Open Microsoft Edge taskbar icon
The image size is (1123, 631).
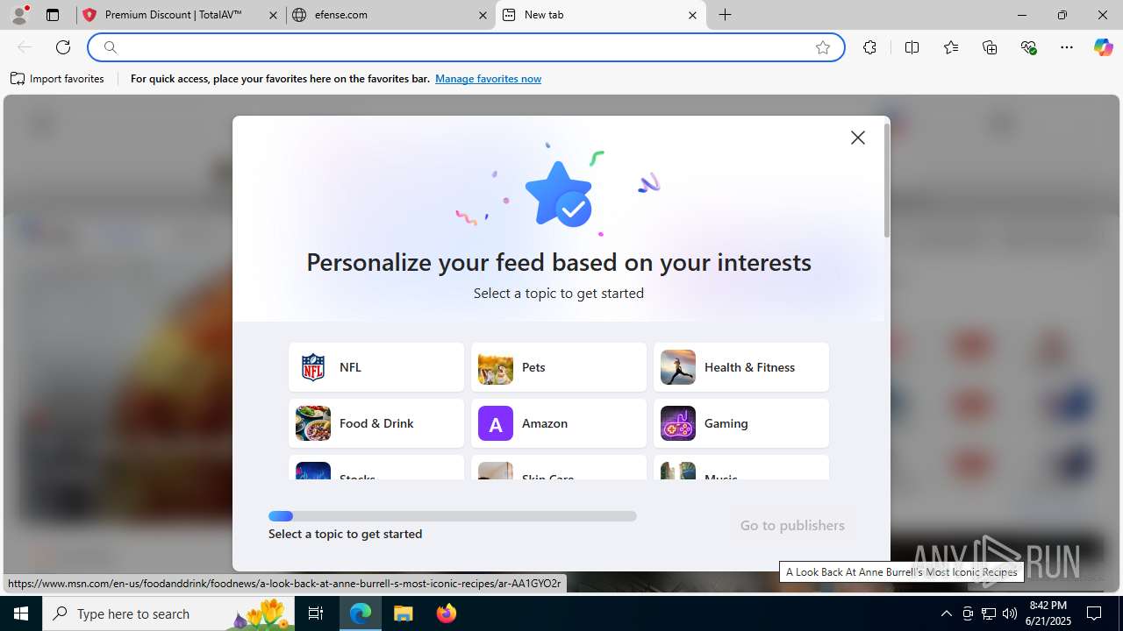tap(361, 613)
